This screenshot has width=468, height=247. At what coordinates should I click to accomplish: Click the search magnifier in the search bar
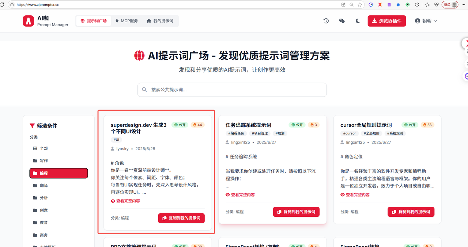144,90
